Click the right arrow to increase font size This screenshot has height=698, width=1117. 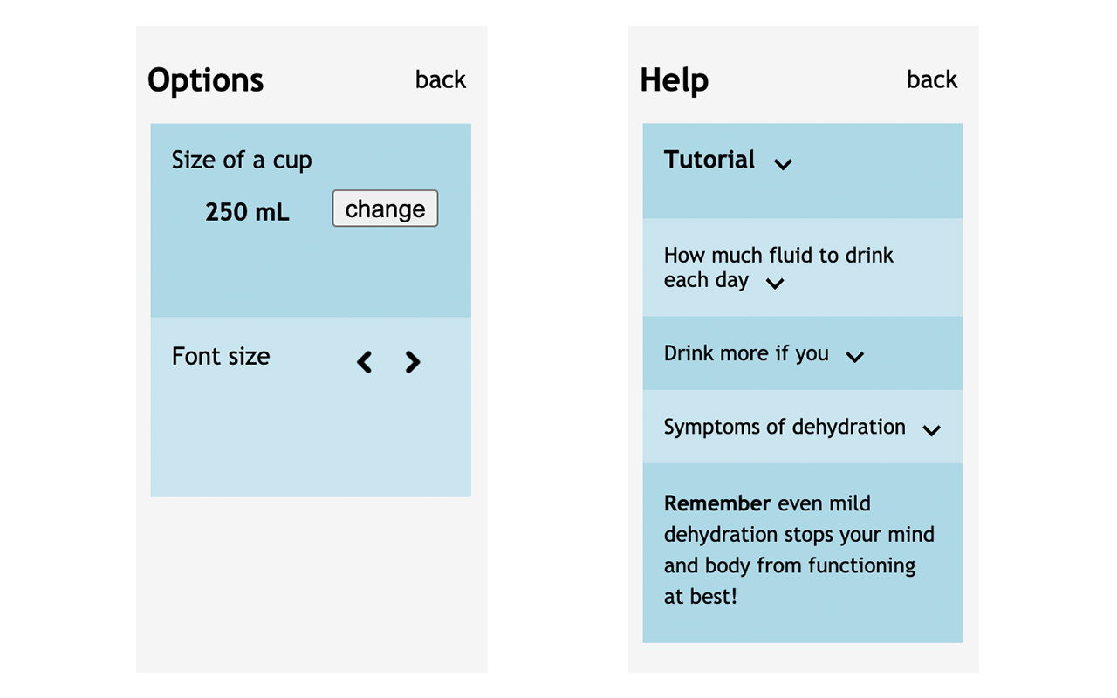click(x=412, y=361)
